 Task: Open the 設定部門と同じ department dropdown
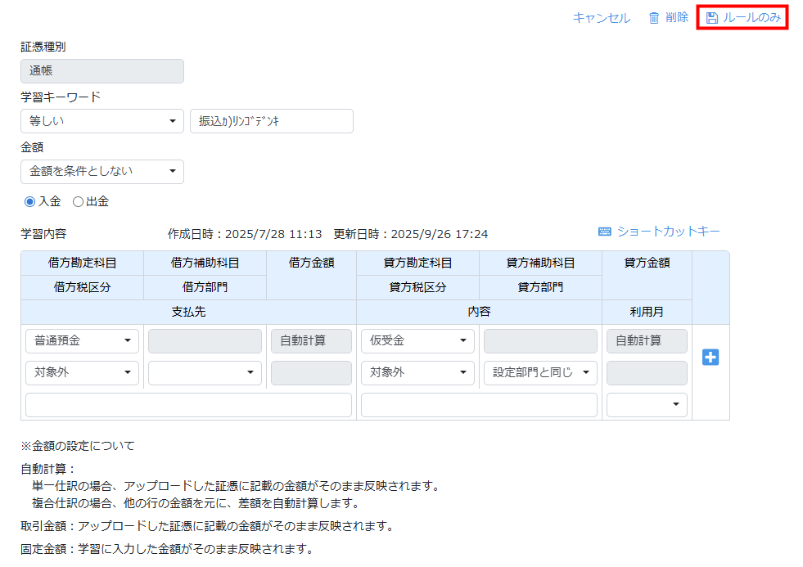540,373
